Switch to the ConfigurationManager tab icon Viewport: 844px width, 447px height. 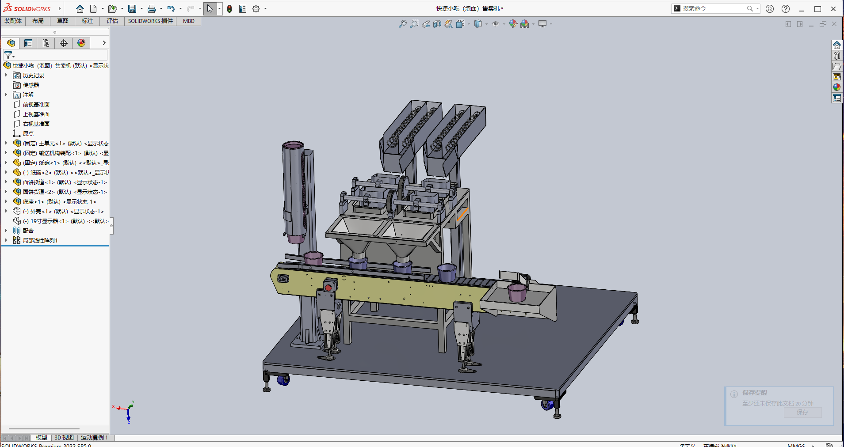(x=46, y=43)
